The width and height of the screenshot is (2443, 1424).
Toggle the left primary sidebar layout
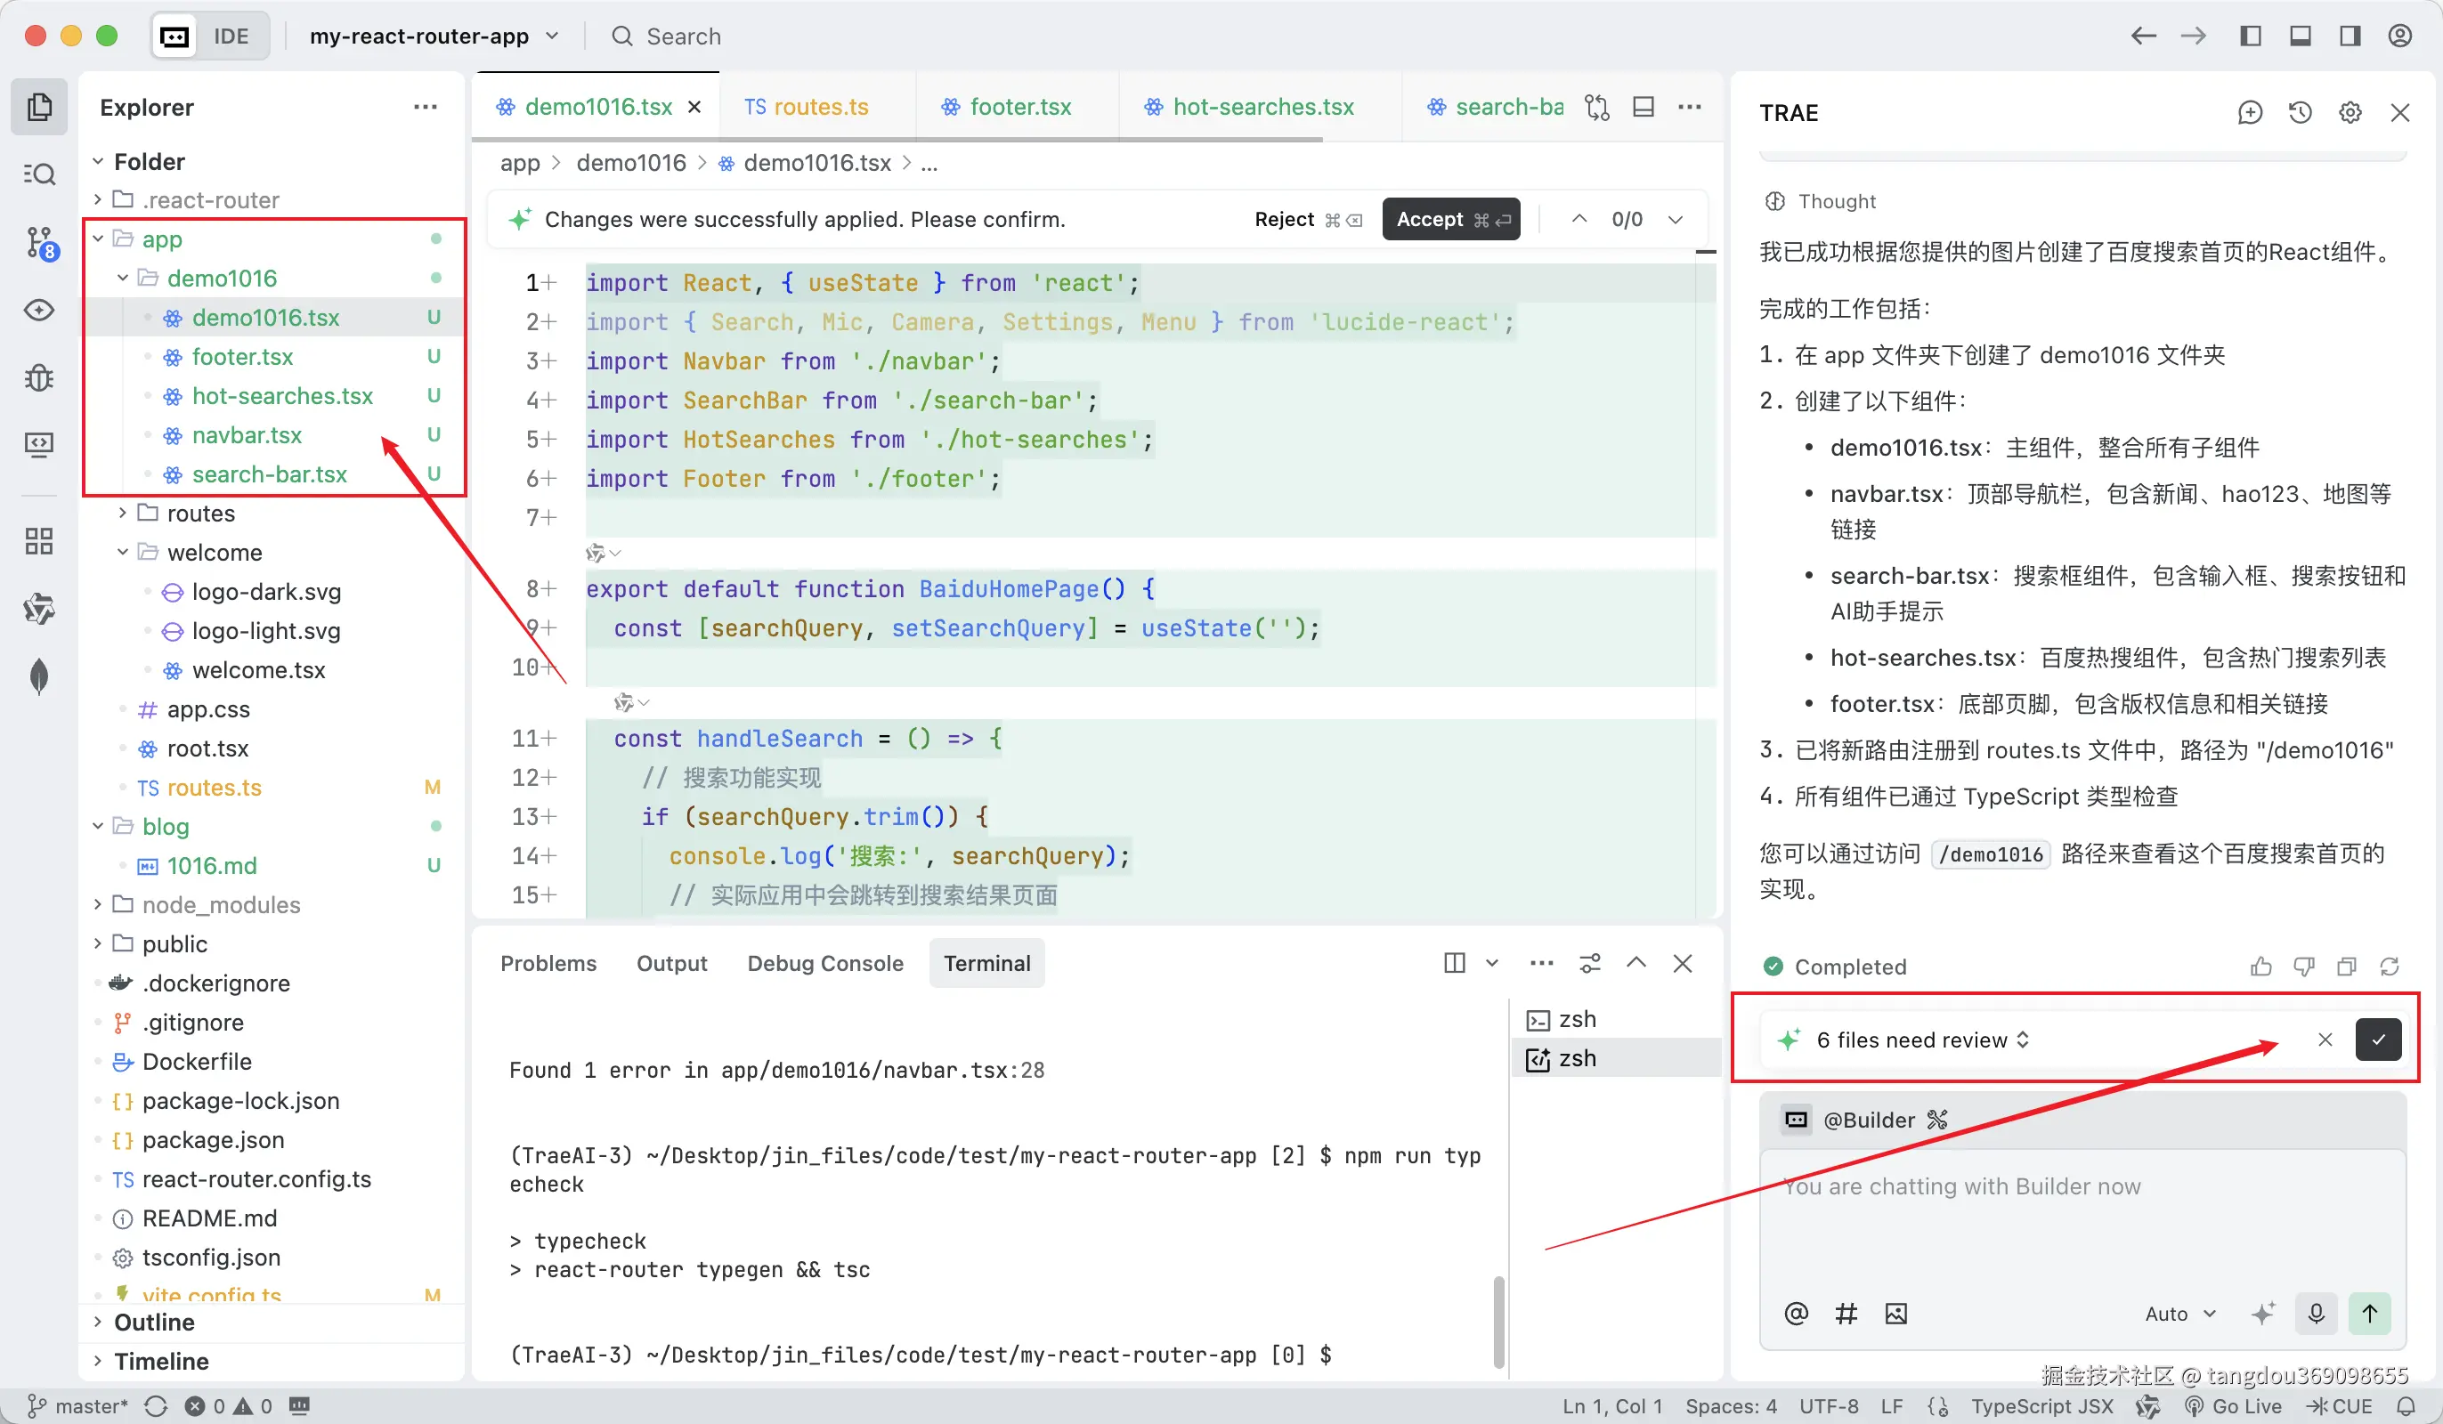(x=2251, y=36)
